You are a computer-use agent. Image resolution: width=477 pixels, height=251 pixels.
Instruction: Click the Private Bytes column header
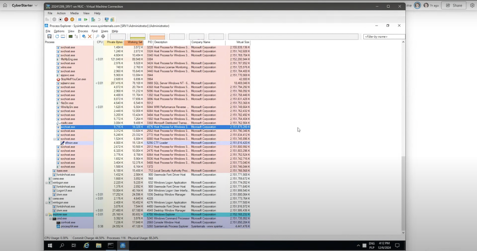coord(115,42)
